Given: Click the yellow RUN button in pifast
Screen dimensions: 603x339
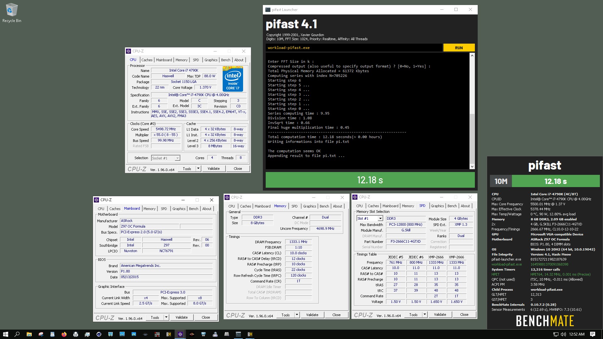Looking at the screenshot, I should tap(459, 48).
